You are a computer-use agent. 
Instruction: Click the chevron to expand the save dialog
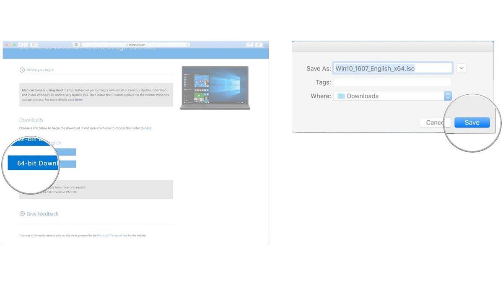(x=461, y=68)
